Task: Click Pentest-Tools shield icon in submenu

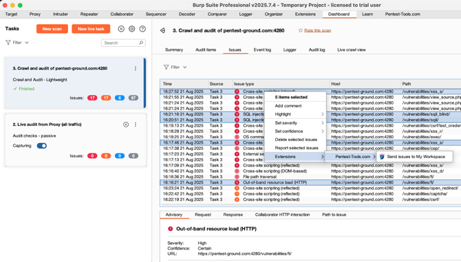Action: pyautogui.click(x=382, y=157)
